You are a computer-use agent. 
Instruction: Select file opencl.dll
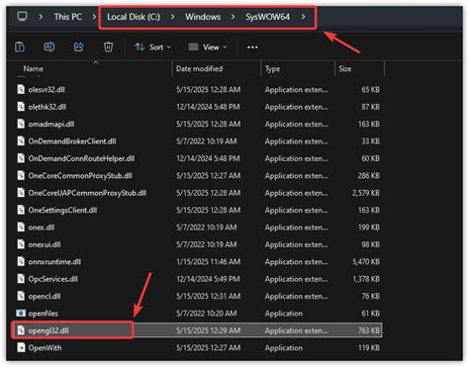(x=45, y=296)
